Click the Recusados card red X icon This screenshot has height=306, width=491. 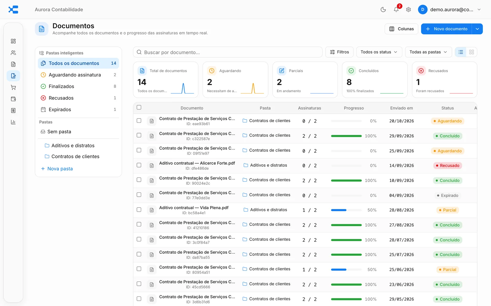pyautogui.click(x=421, y=71)
